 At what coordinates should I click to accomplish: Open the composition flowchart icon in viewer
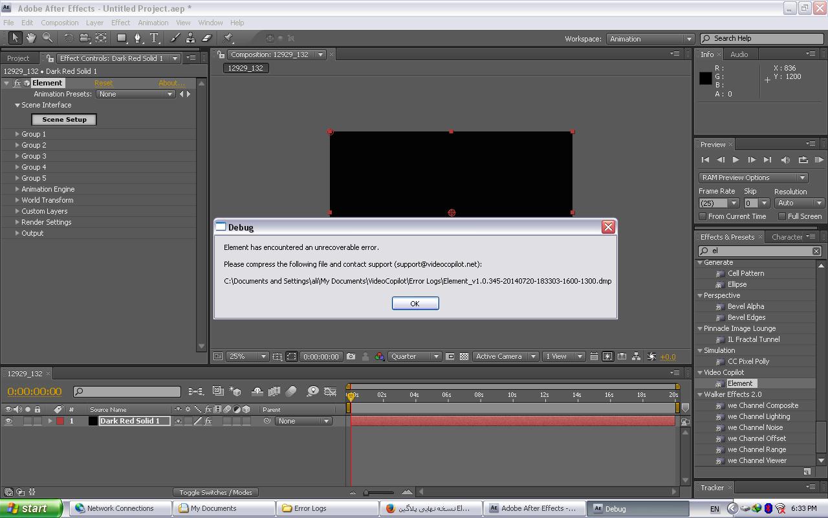pyautogui.click(x=637, y=356)
